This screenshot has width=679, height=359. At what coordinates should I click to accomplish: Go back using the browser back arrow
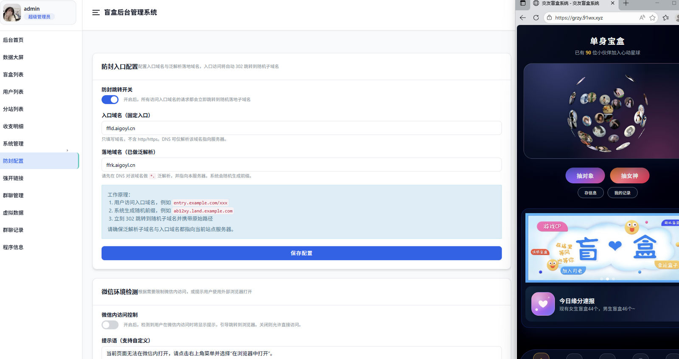pos(523,18)
